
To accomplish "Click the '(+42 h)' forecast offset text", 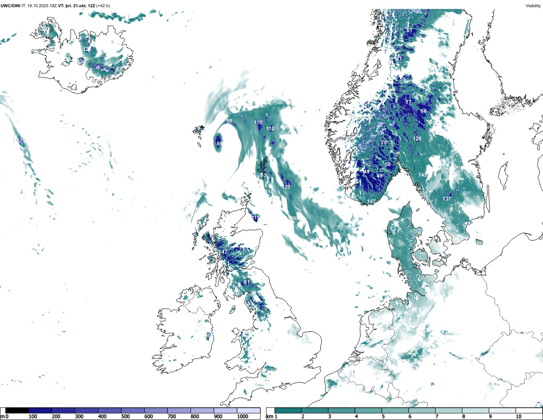I will coord(103,6).
